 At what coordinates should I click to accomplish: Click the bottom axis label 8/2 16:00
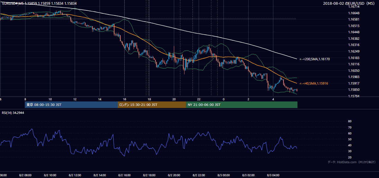[x=124, y=175]
